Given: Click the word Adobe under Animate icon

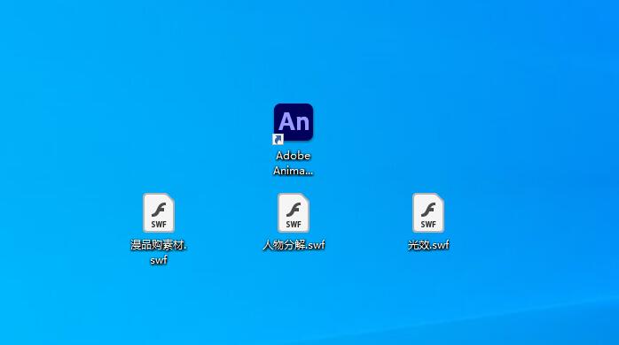Looking at the screenshot, I should point(294,156).
